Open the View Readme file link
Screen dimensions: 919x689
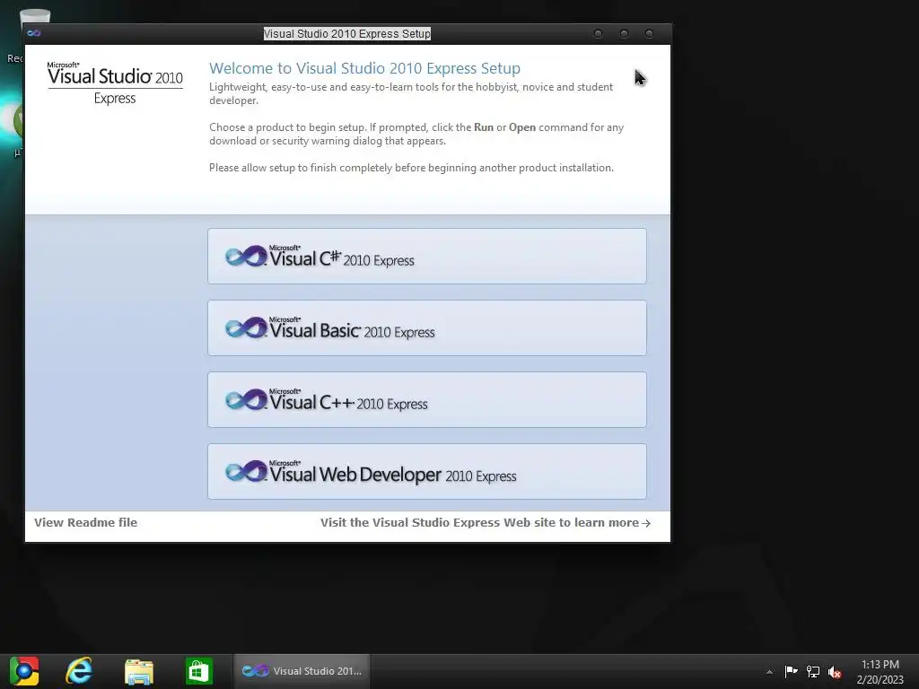click(85, 523)
